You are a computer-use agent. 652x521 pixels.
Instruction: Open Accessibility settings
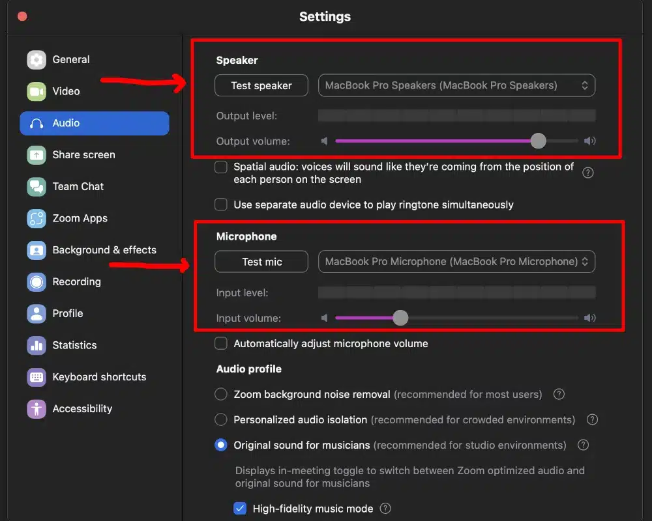click(95, 409)
